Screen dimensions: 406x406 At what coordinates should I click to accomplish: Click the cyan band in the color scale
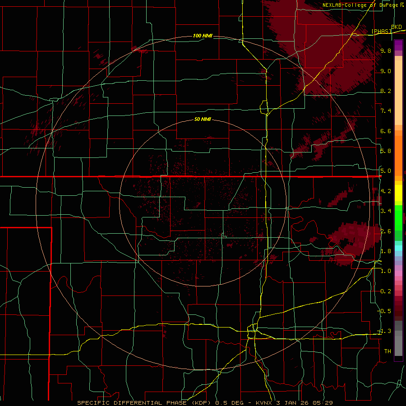[x=398, y=248]
